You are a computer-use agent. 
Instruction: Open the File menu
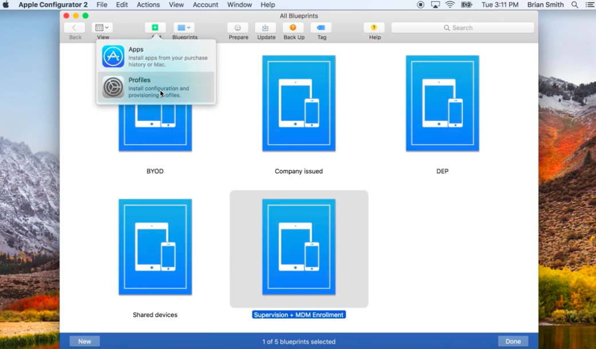[101, 5]
